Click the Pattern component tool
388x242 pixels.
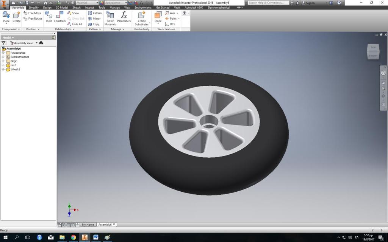pyautogui.click(x=94, y=13)
